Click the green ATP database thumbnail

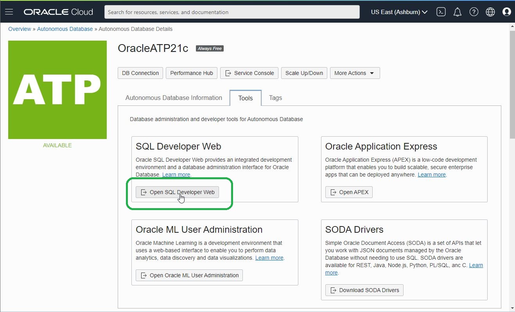click(57, 89)
